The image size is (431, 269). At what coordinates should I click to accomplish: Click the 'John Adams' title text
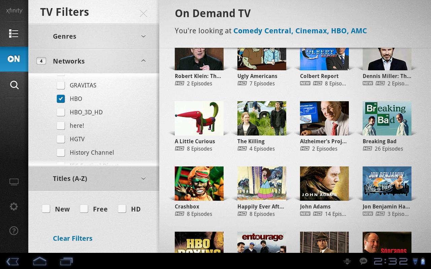click(315, 207)
